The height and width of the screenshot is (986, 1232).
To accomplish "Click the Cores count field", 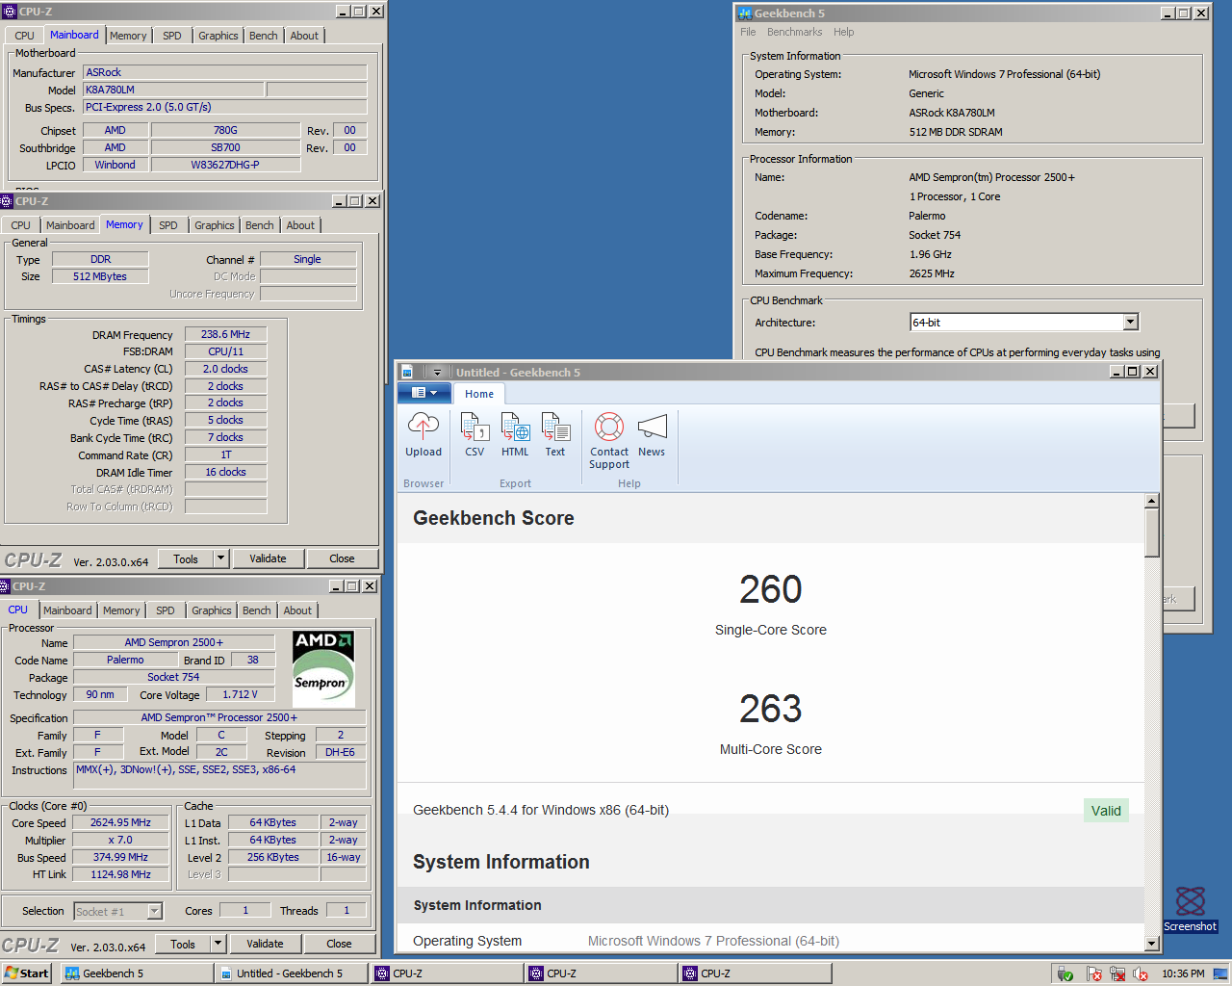I will (245, 911).
